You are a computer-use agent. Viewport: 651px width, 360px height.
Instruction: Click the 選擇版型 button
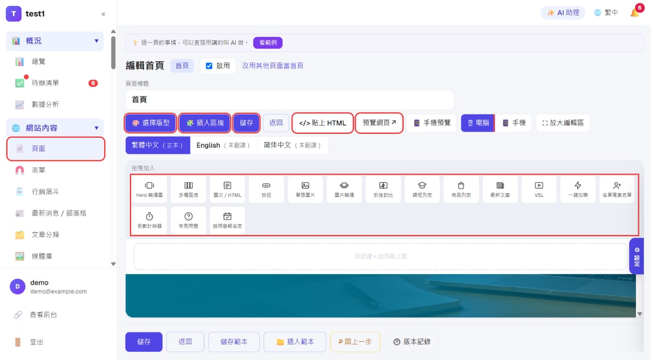[151, 123]
